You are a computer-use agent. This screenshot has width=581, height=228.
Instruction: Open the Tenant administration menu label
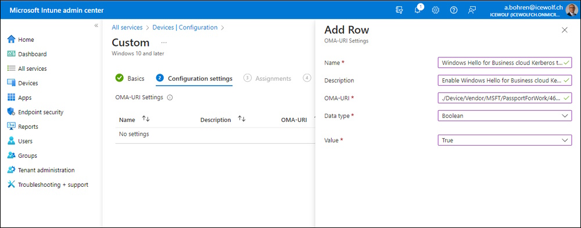click(46, 170)
